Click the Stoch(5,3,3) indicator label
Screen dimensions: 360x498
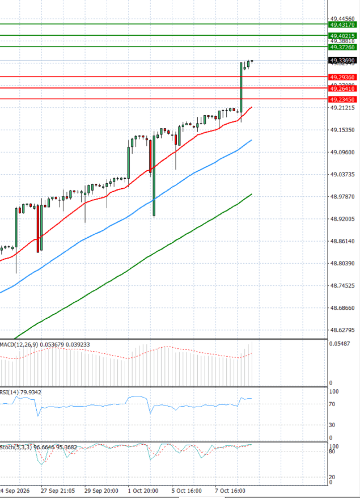click(x=39, y=447)
